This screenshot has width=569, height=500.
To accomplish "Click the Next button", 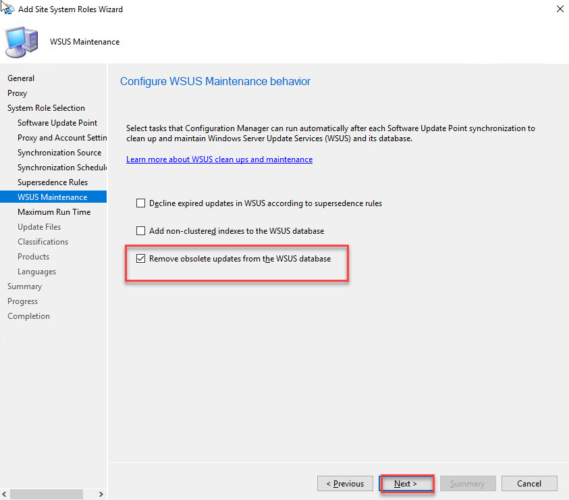I will point(406,484).
